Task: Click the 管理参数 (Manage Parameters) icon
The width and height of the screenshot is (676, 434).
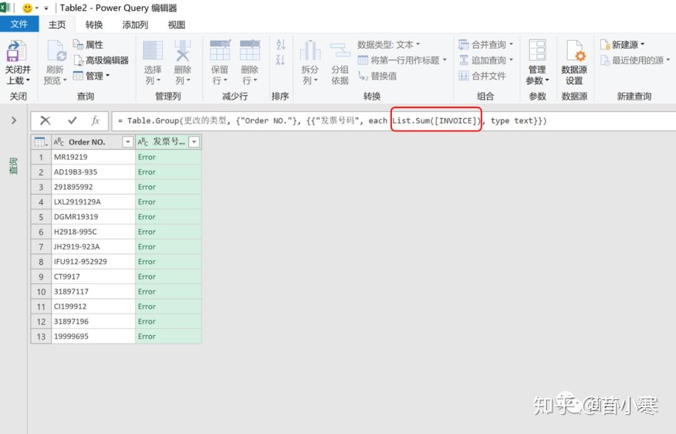Action: pyautogui.click(x=537, y=63)
